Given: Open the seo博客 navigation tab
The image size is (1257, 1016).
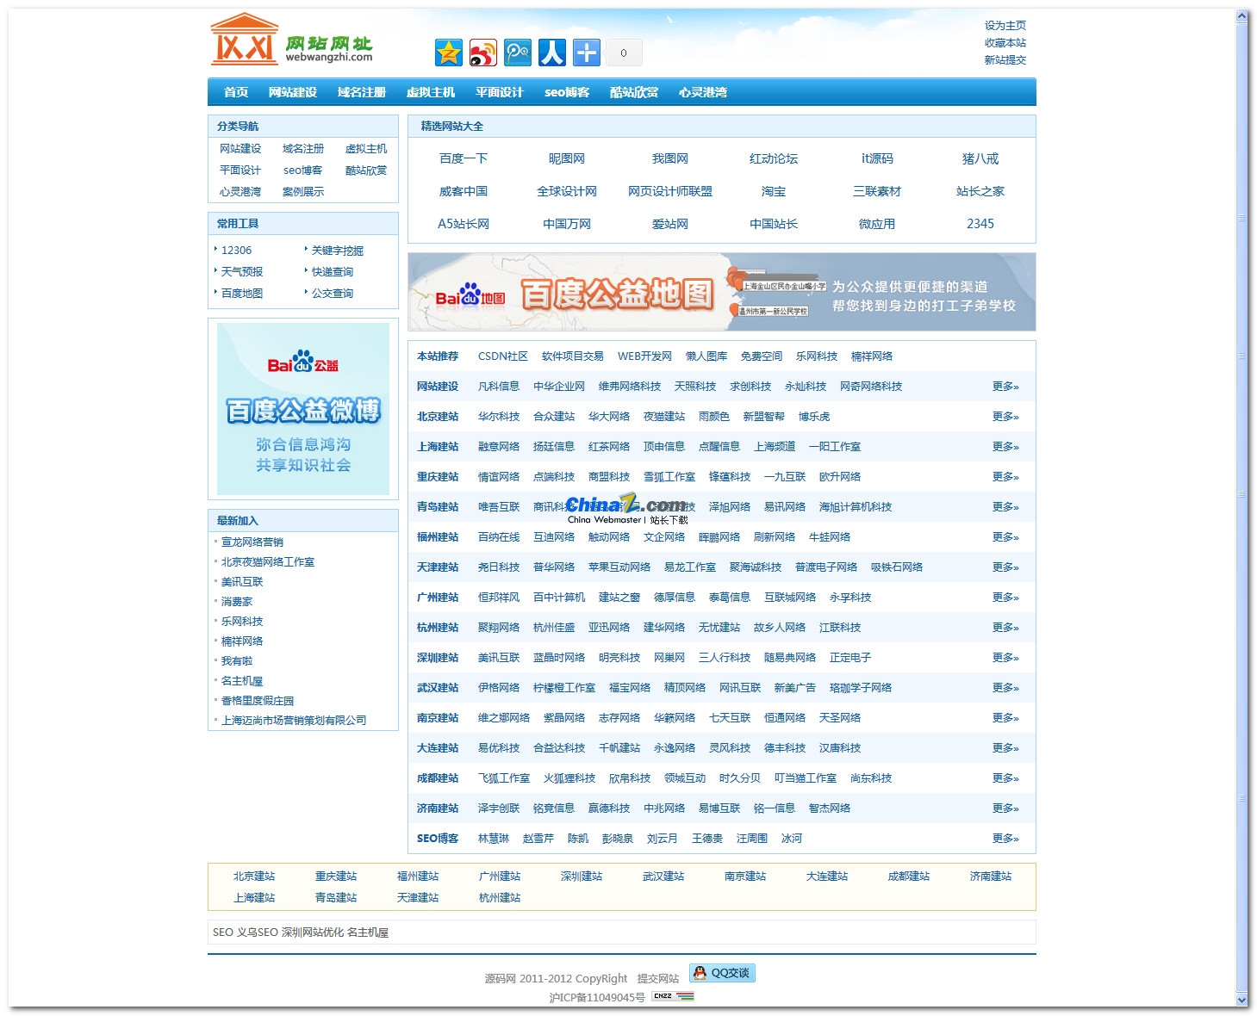Looking at the screenshot, I should point(567,92).
